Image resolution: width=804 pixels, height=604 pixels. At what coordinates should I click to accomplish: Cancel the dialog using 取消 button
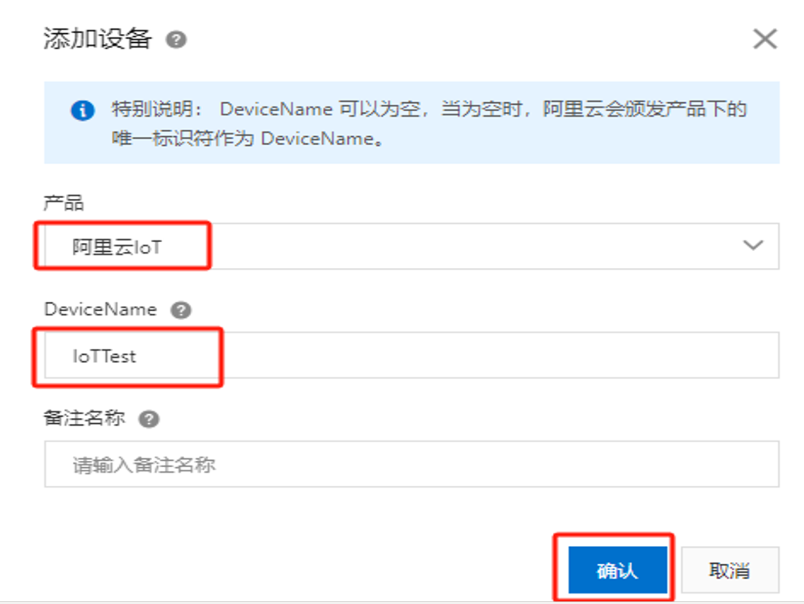[x=730, y=570]
